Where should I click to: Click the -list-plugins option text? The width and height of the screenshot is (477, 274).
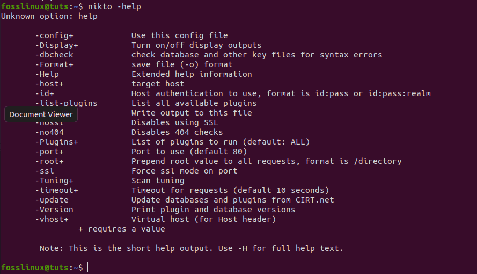click(67, 103)
